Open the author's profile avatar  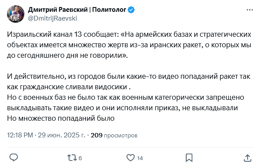pyautogui.click(x=16, y=14)
